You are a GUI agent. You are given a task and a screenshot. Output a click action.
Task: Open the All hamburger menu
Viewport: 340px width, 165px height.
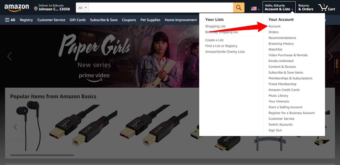tap(10, 20)
